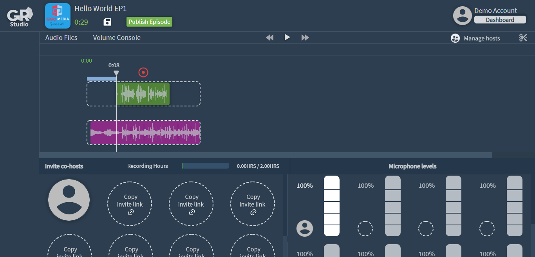Toggle the host icon beside the first level meter

[305, 228]
